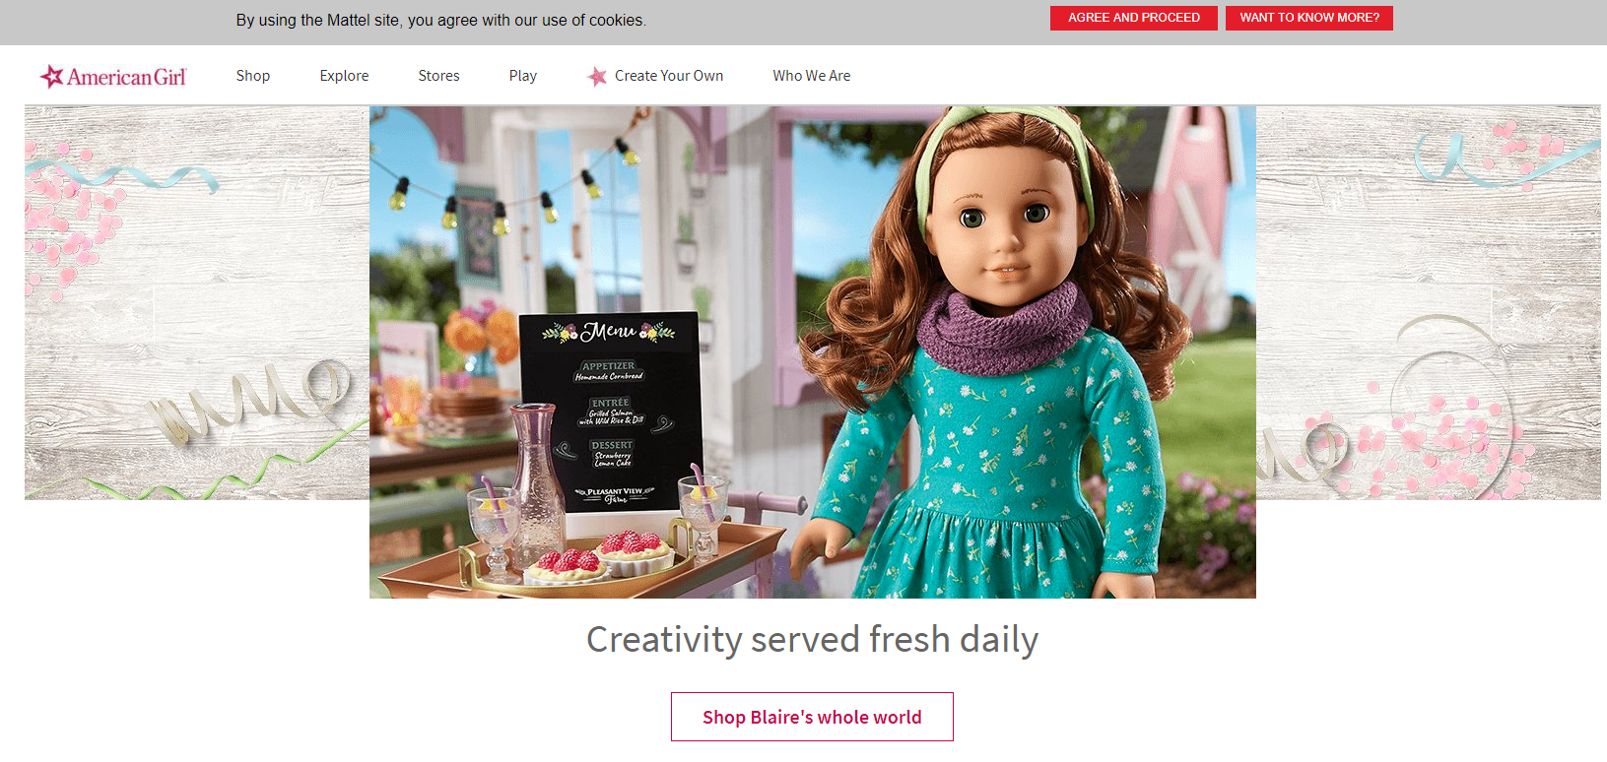Select the Play navigation item
The height and width of the screenshot is (762, 1607).
(523, 76)
